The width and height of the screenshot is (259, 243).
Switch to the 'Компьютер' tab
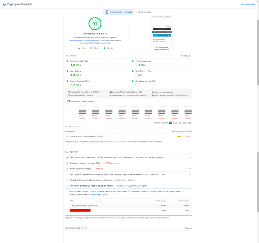pyautogui.click(x=143, y=12)
